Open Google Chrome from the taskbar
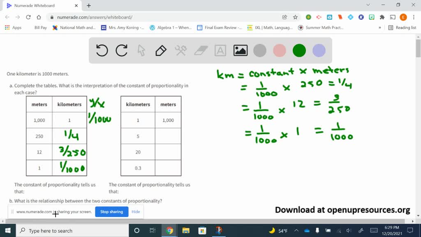Screen dimensions: 421x237 click(x=169, y=230)
